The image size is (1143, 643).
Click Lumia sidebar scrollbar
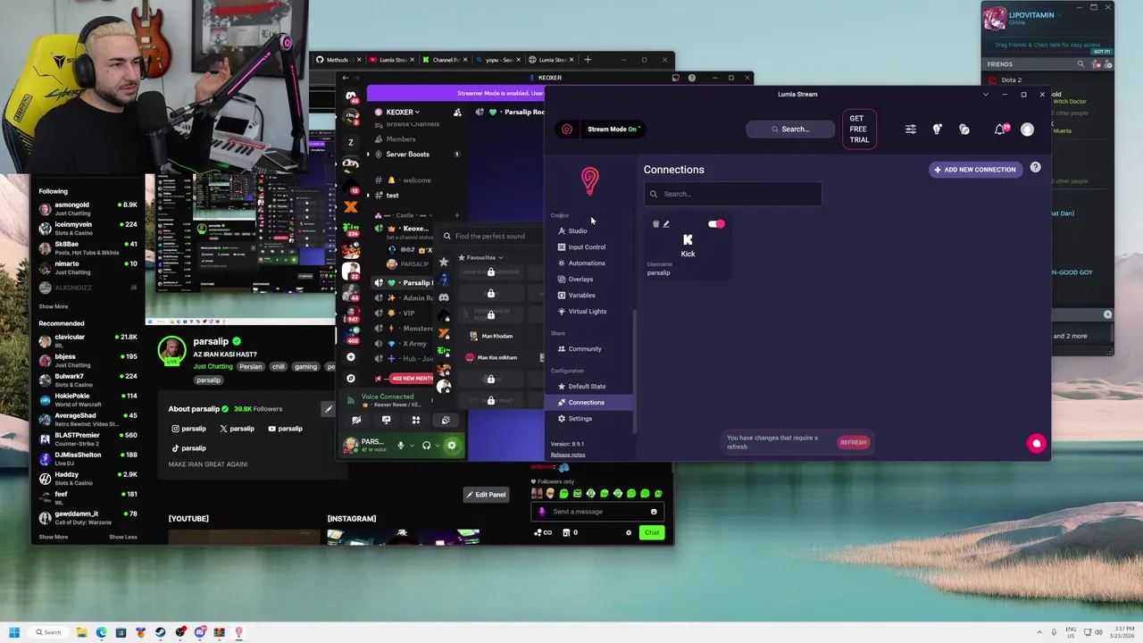(x=635, y=371)
